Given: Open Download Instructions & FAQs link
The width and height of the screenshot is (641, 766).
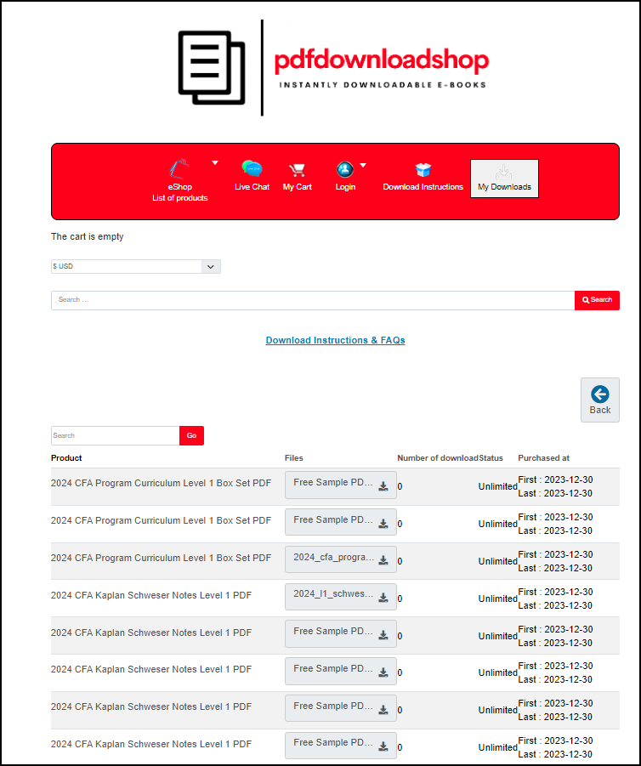Looking at the screenshot, I should pyautogui.click(x=335, y=340).
